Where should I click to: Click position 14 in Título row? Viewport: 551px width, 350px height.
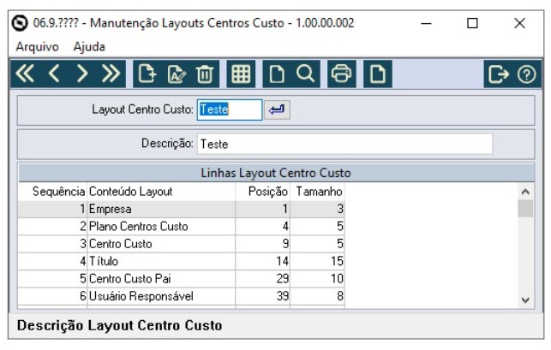[x=262, y=261]
